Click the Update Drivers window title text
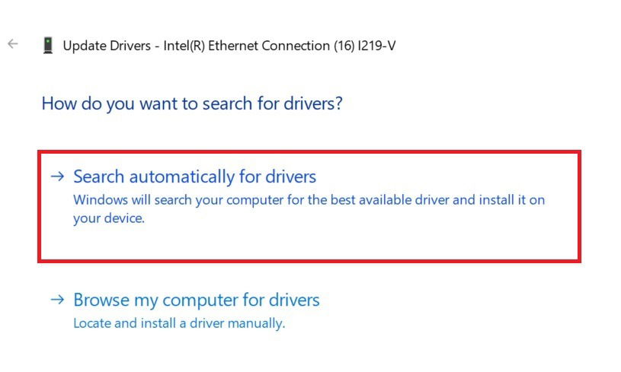Screen dimensions: 621x372 [x=229, y=46]
